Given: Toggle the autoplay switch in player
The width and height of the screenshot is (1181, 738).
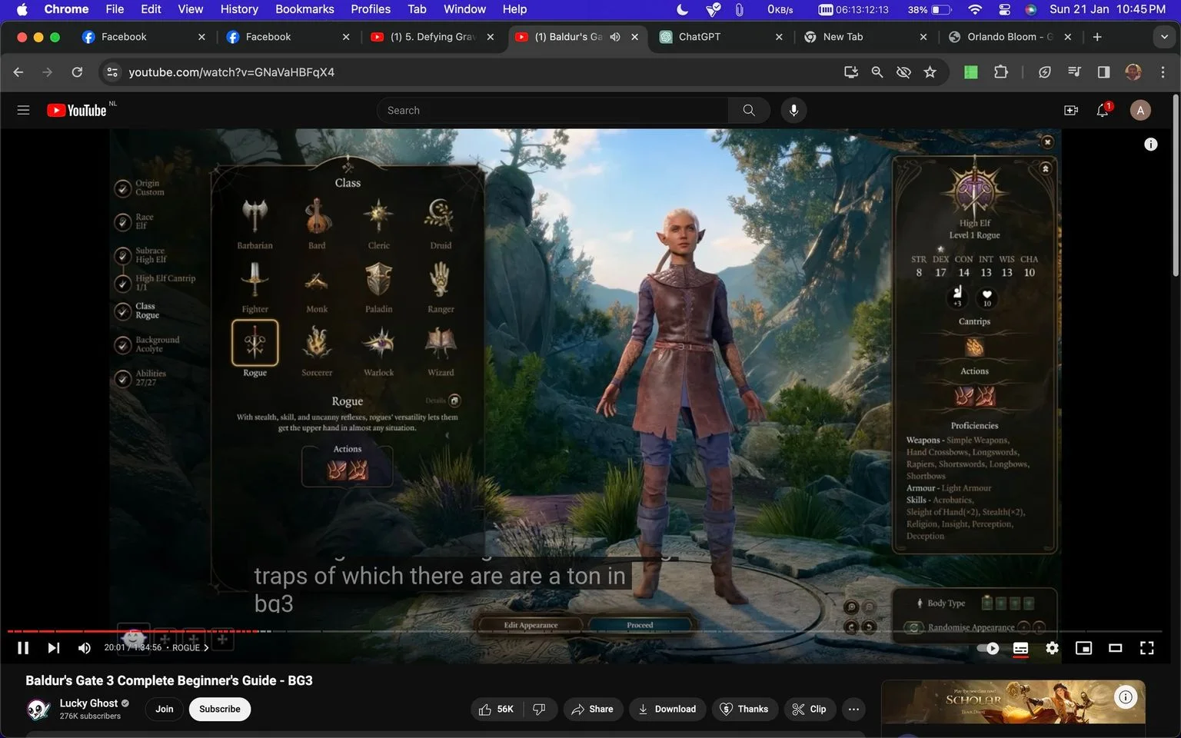Looking at the screenshot, I should point(988,648).
